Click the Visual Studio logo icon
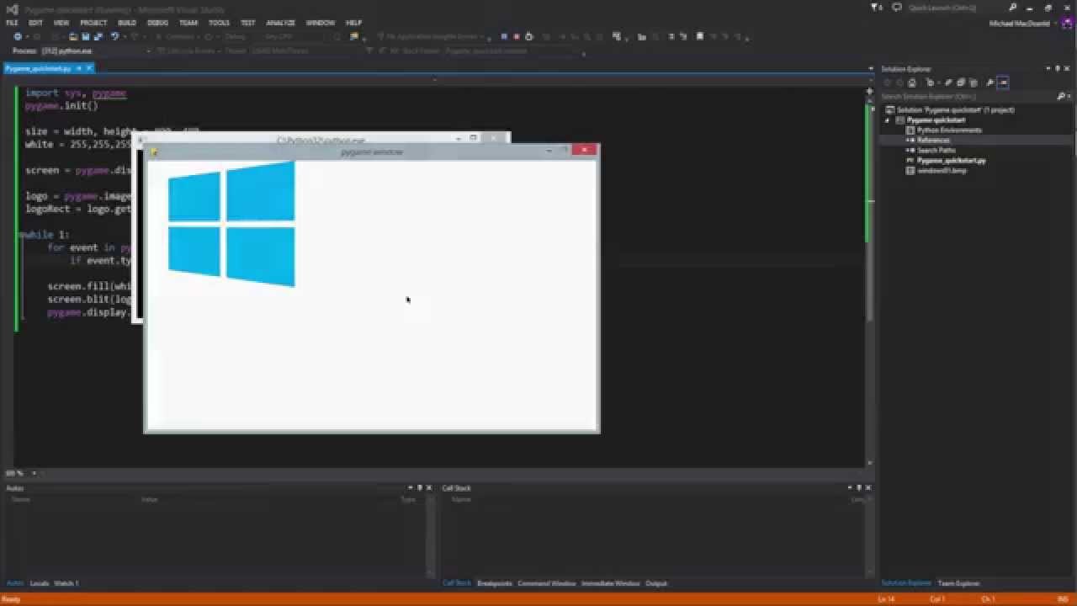This screenshot has width=1077, height=606. pos(12,8)
